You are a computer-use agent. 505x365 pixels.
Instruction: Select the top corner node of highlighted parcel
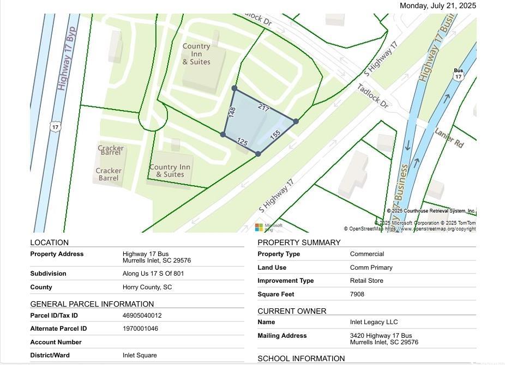(235, 88)
